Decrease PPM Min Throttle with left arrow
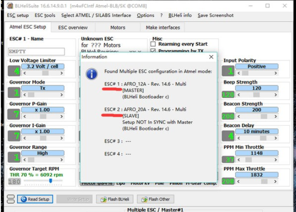296x212 pixels. 239,160
